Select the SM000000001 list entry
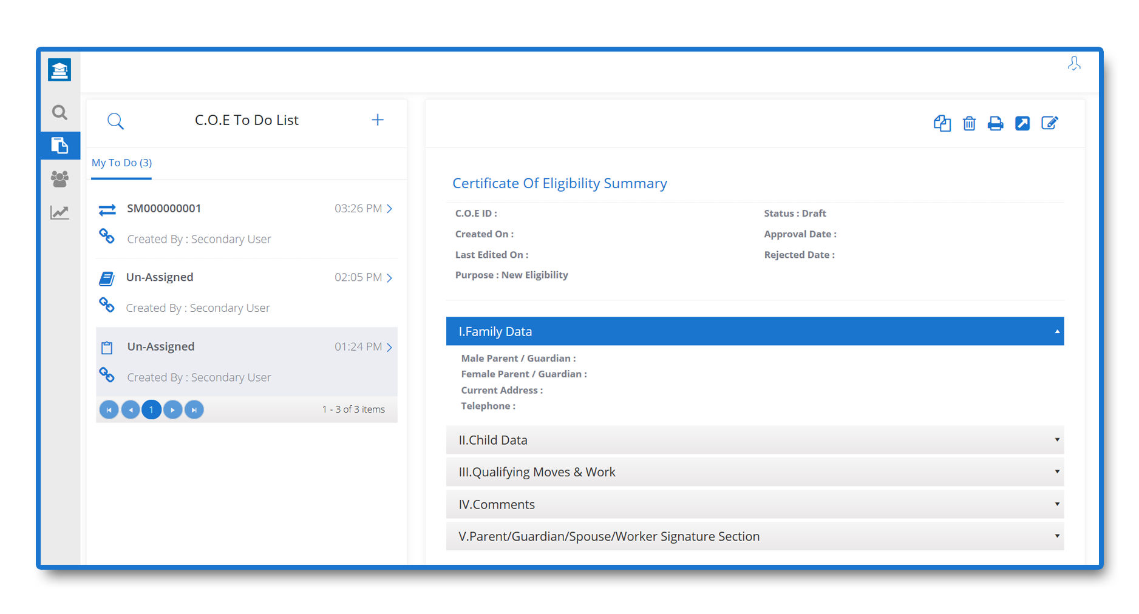Viewport: 1139px width, 614px height. tap(246, 223)
